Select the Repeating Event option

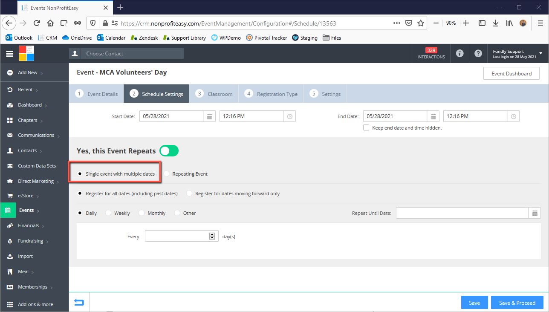click(x=167, y=174)
